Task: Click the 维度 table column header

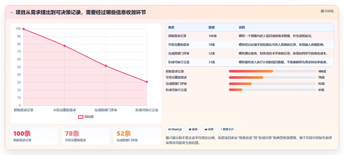Action: pos(171,27)
